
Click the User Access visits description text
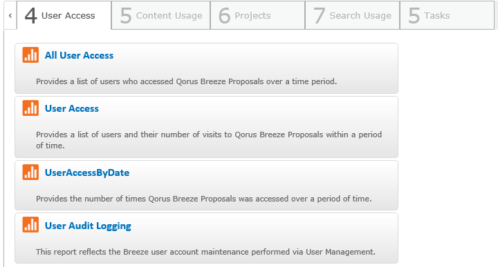209,140
